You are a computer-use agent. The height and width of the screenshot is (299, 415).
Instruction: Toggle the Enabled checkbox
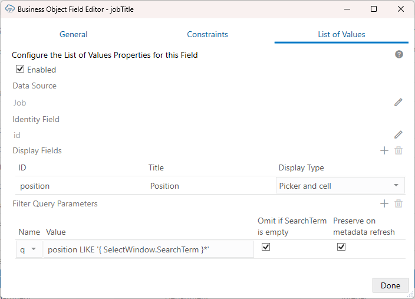(20, 69)
